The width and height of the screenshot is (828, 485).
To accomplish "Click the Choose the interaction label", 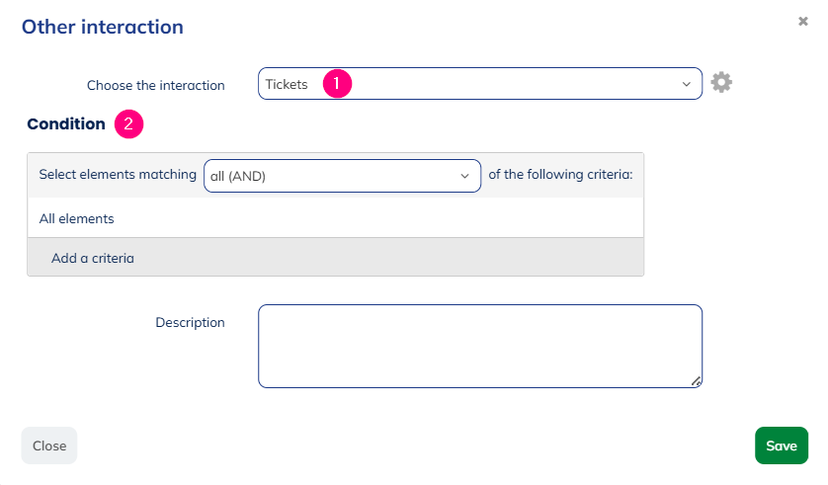I will (x=156, y=85).
